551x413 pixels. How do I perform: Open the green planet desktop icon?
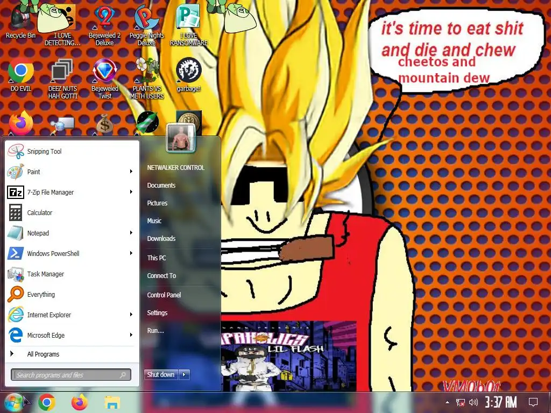coord(147,123)
